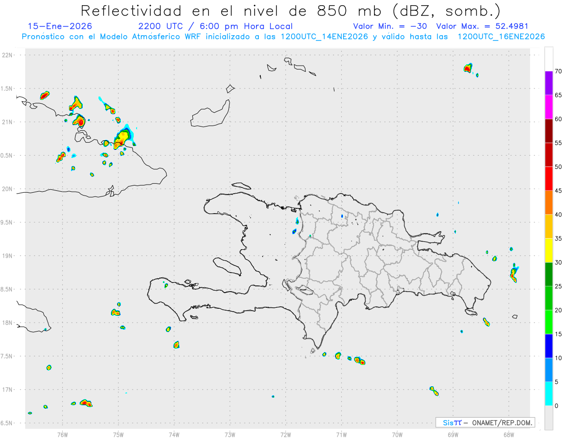Click the colorbar tick value '30'

(558, 263)
